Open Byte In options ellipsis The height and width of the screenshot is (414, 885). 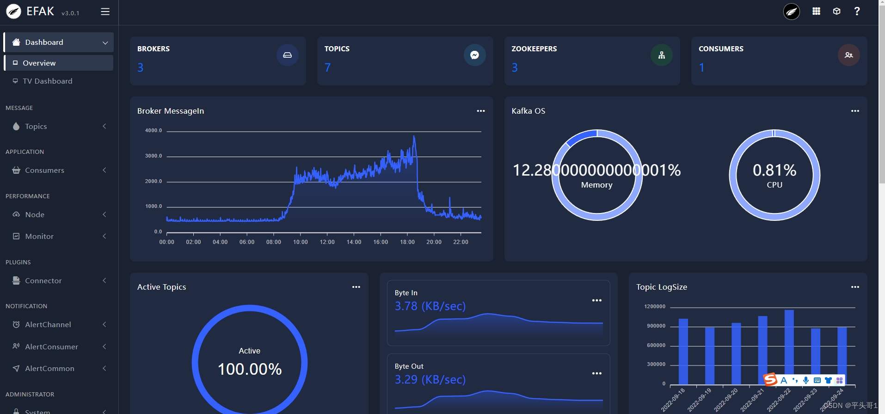tap(597, 300)
